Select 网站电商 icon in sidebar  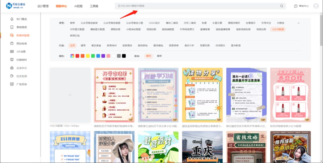tap(12, 43)
